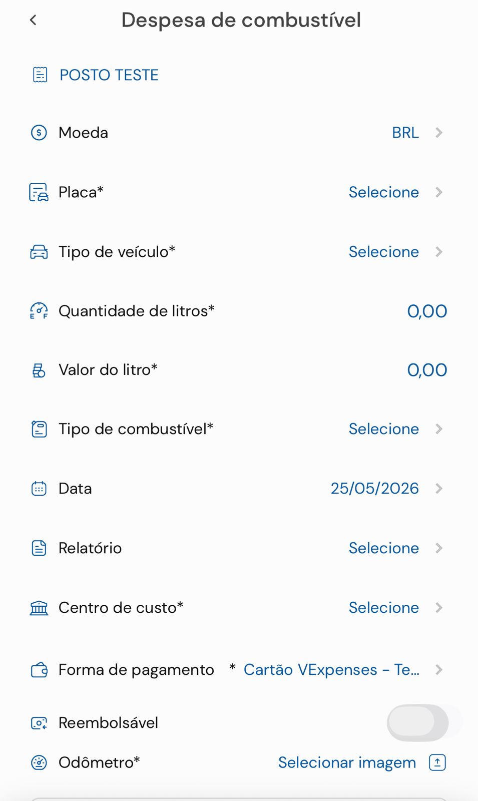Tap the Centro de custo bank icon
Image resolution: width=478 pixels, height=801 pixels.
click(39, 608)
